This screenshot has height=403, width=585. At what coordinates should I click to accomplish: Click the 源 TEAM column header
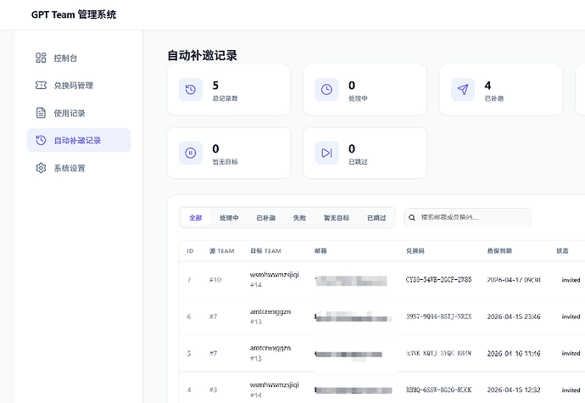click(x=222, y=251)
